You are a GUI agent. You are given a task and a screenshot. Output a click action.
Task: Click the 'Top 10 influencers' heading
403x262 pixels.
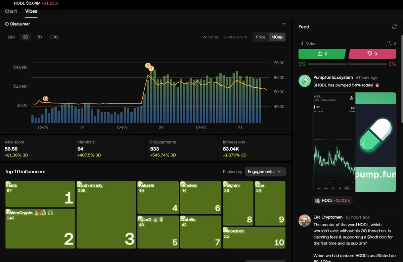pyautogui.click(x=25, y=172)
